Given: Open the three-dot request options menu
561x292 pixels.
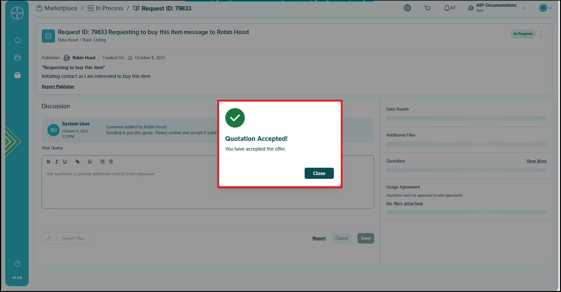Looking at the screenshot, I should click(541, 34).
